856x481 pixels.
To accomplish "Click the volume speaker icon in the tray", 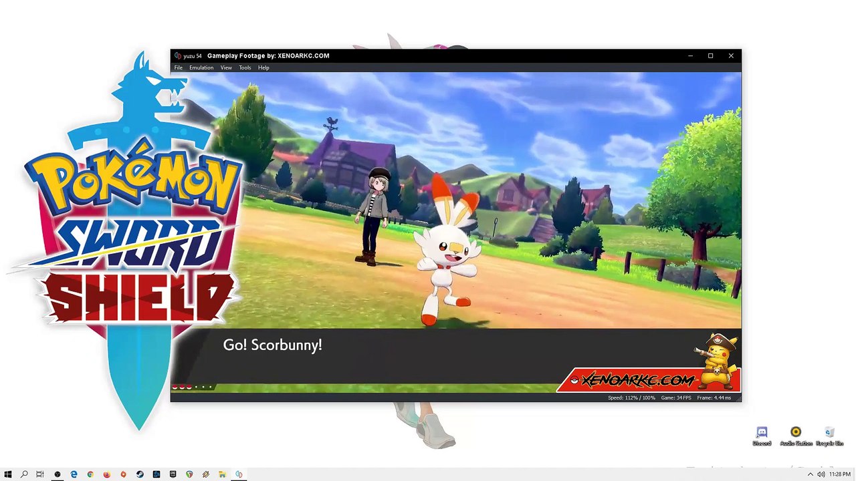I will tap(821, 474).
